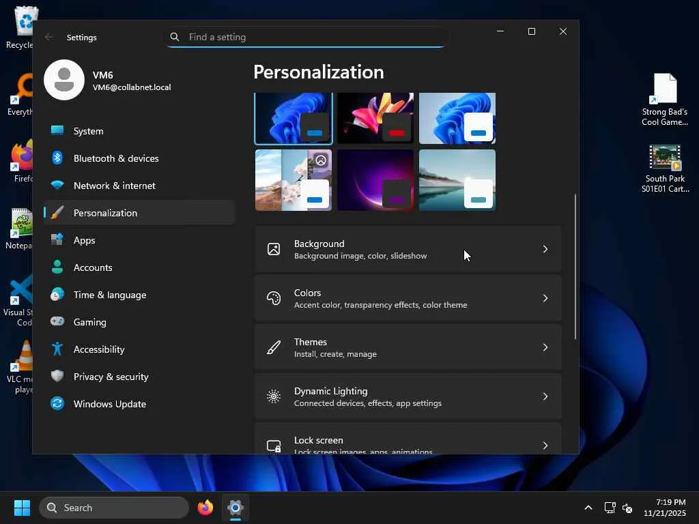Click the Windows Update sync icon
This screenshot has height=524, width=699.
pos(57,403)
